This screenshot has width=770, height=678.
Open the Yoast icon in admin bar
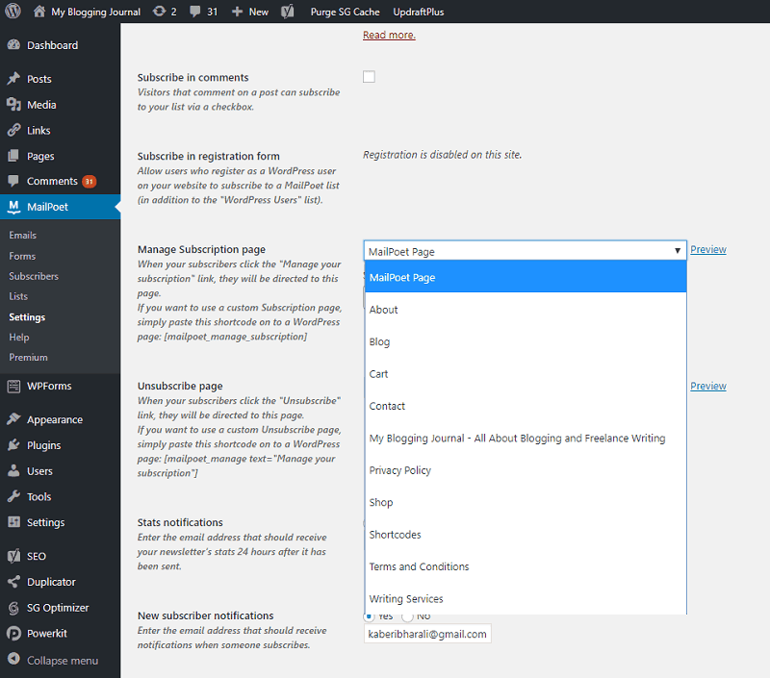288,12
